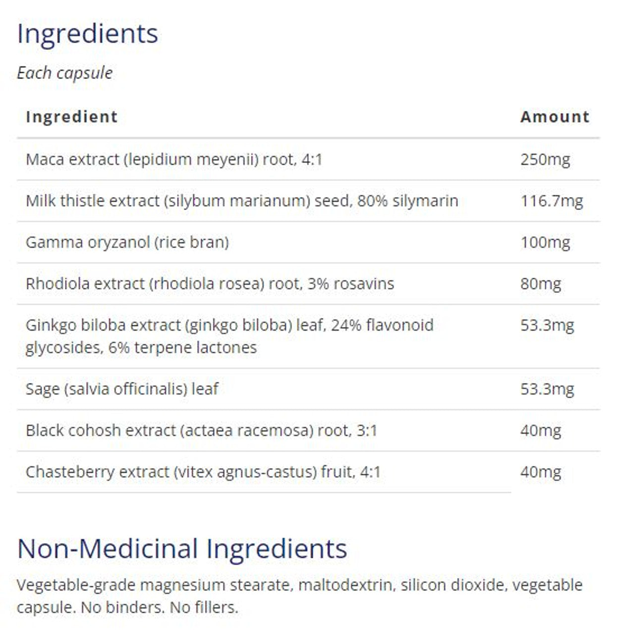Click the 80mg amount value
This screenshot has height=634, width=622.
tap(540, 284)
